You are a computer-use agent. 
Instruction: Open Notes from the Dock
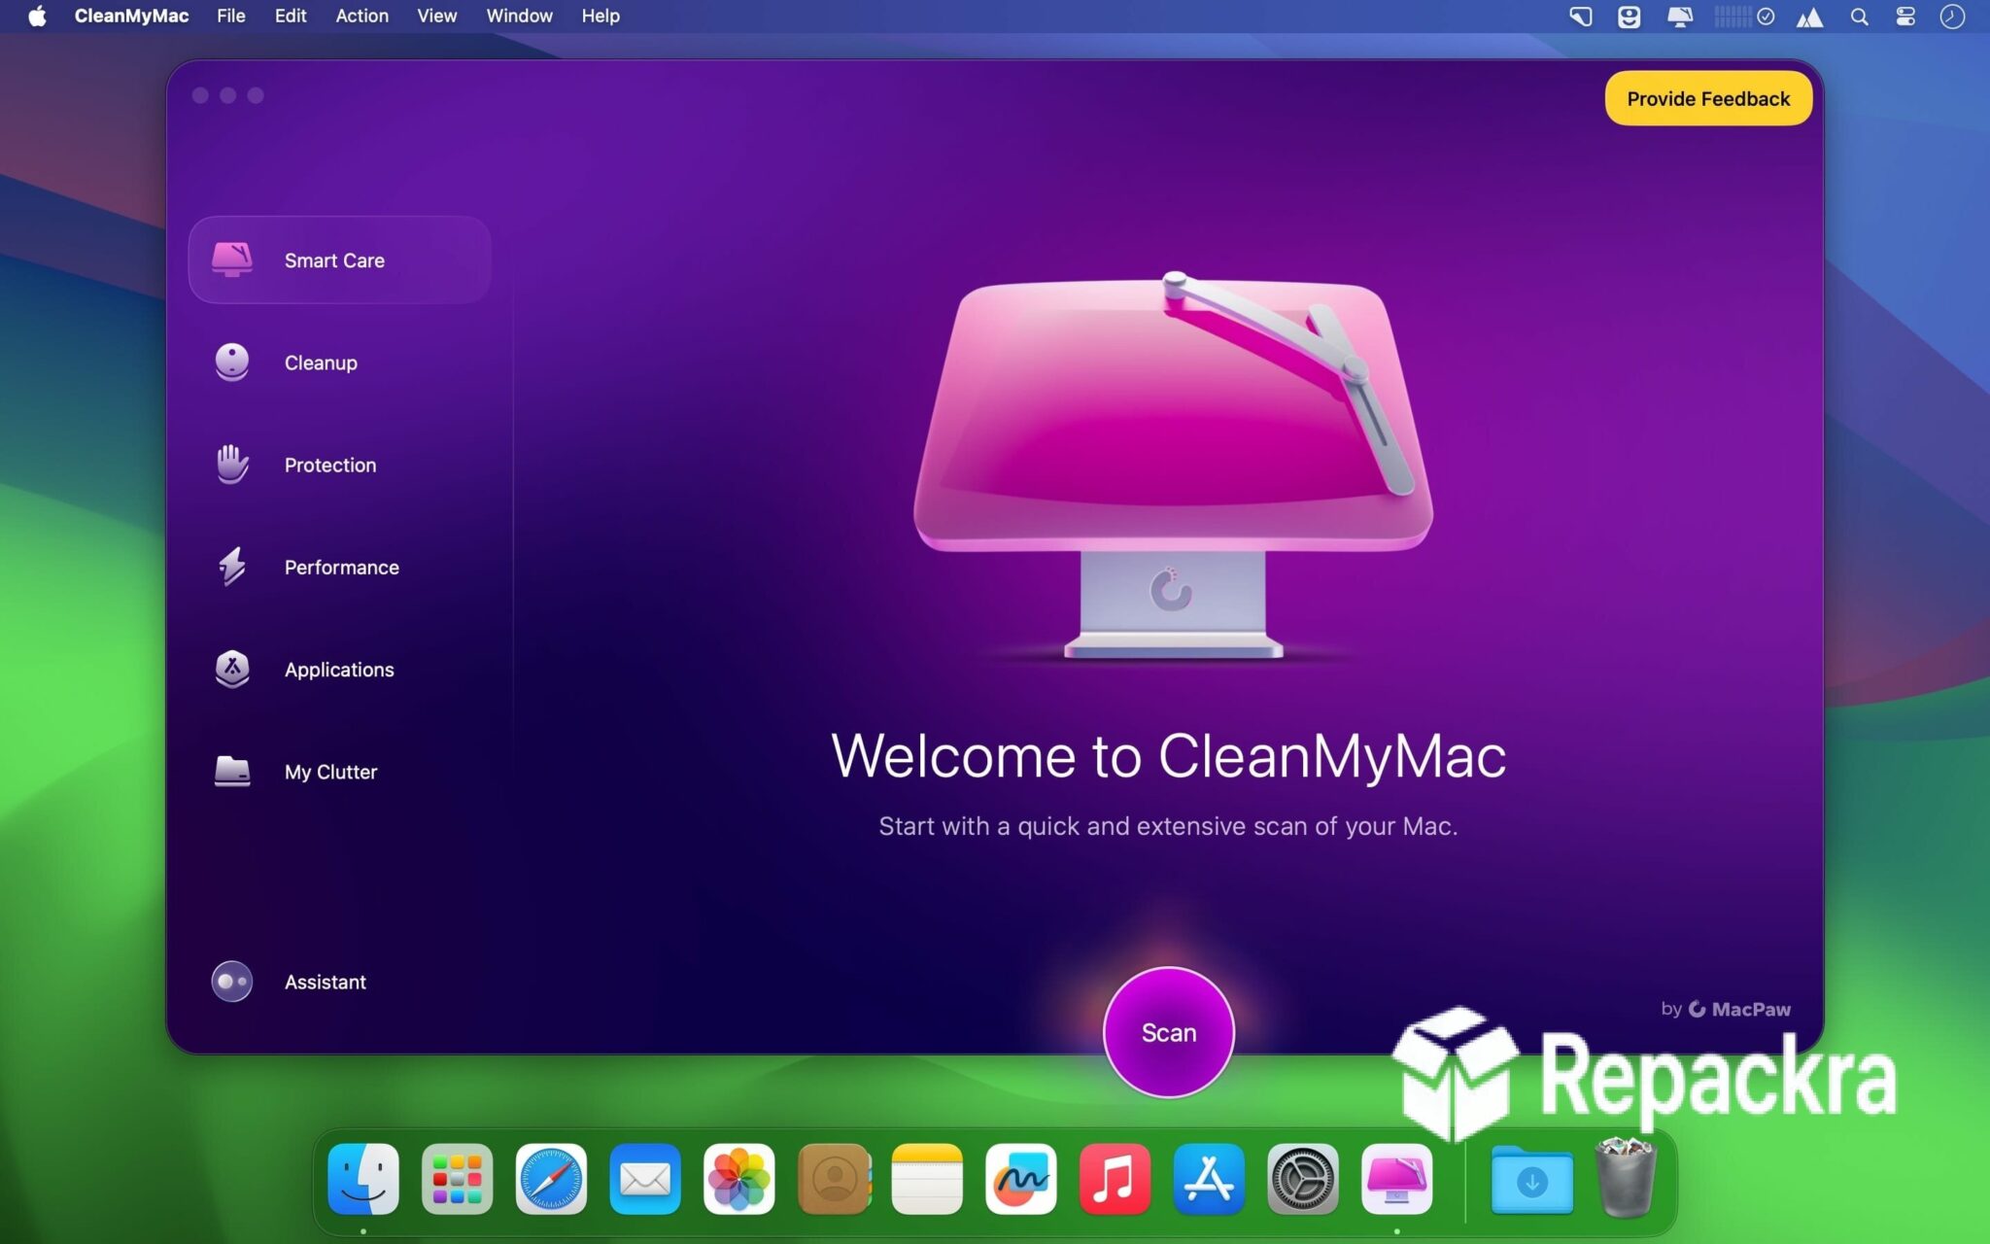click(927, 1179)
